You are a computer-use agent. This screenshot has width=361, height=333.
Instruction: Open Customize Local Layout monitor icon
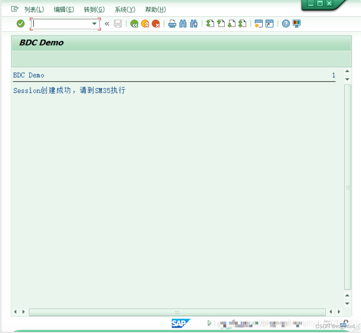pos(297,24)
